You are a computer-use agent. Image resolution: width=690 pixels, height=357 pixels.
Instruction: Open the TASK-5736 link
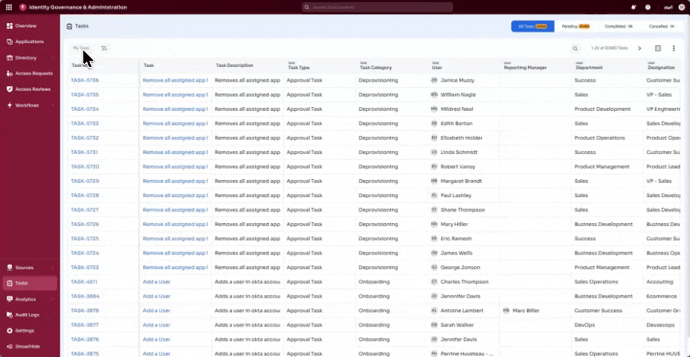(x=85, y=80)
